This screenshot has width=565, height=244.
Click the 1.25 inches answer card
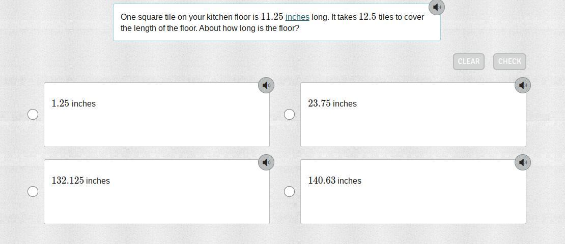[x=157, y=122]
